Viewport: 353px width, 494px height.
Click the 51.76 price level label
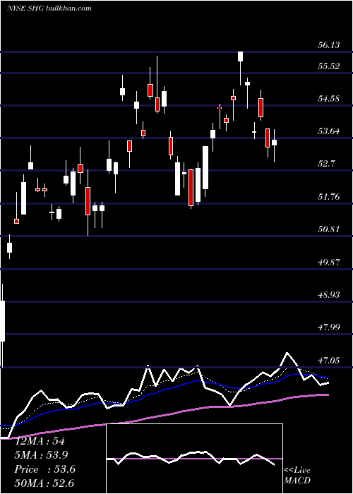pos(328,197)
